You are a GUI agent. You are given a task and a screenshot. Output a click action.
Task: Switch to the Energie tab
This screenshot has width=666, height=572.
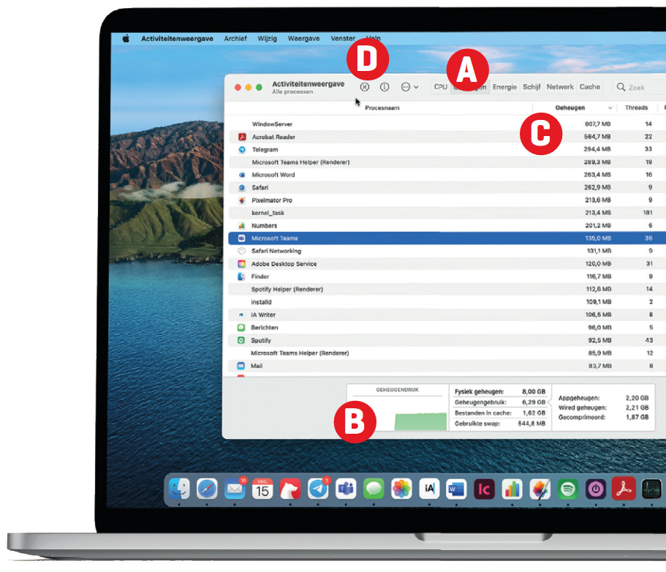point(504,87)
